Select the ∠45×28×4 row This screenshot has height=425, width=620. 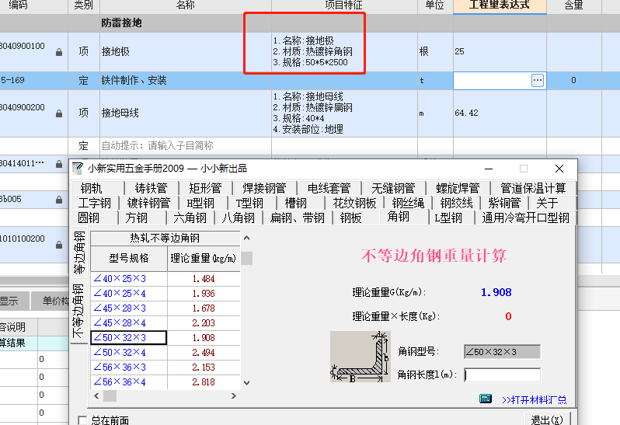[x=165, y=323]
